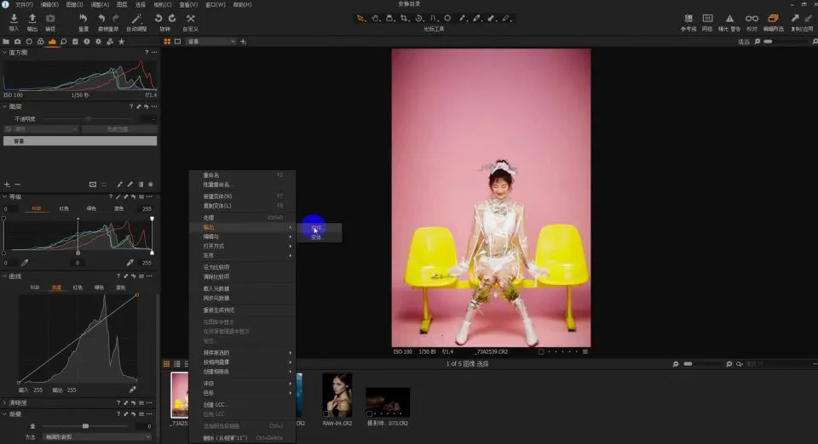
Task: Open the camera capture tool tab
Action: pos(17,42)
